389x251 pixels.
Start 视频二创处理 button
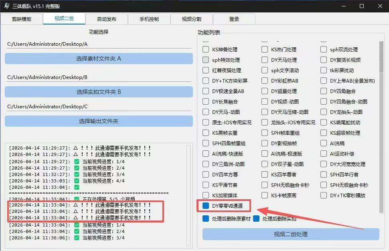[x=291, y=234]
